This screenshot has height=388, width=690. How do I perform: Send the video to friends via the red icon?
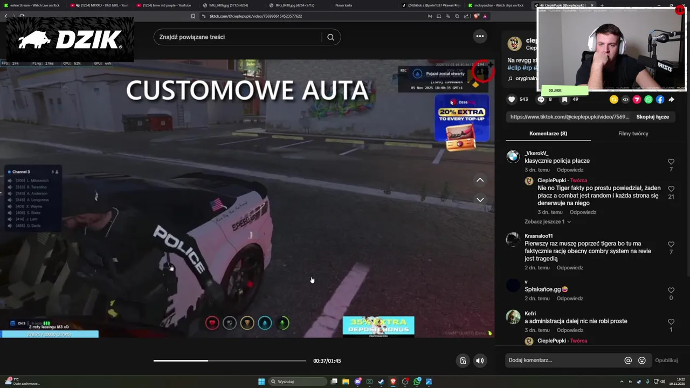pyautogui.click(x=637, y=99)
